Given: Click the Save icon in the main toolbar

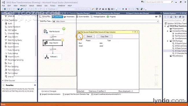Looking at the screenshot, I should 18,9.
